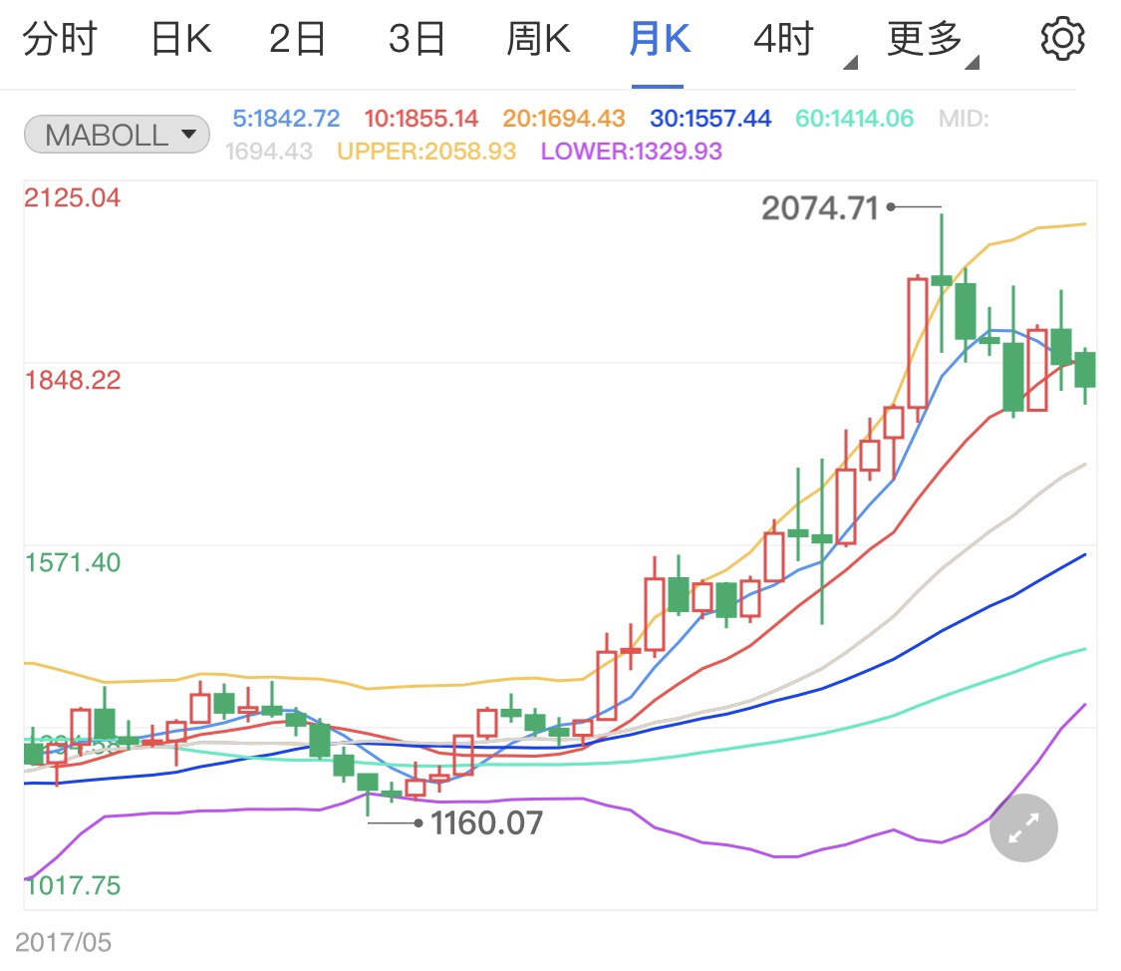1121x971 pixels.
Task: Click the low price marker 1160.07
Action: tap(487, 822)
